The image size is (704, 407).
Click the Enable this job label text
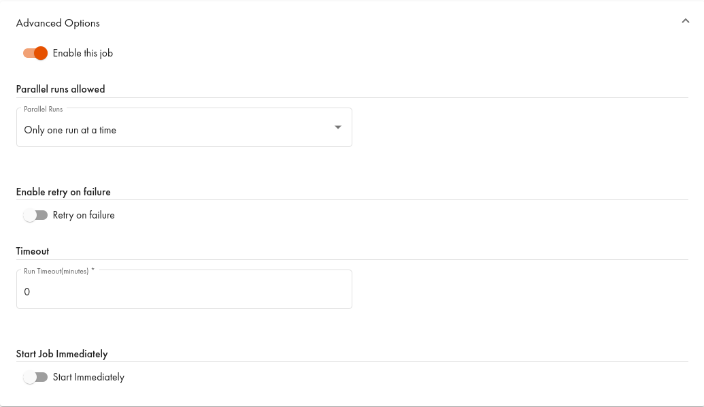(82, 52)
